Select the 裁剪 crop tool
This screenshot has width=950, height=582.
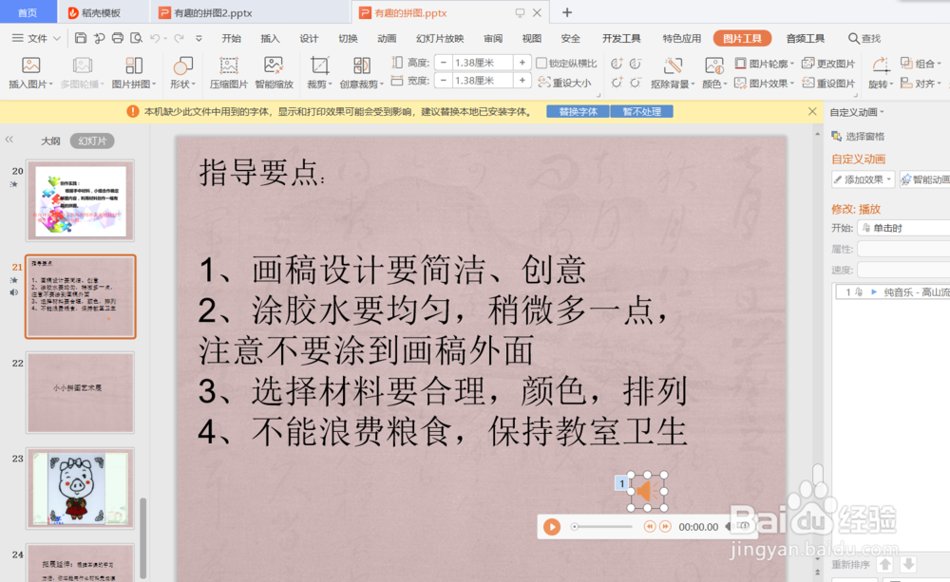(x=318, y=71)
